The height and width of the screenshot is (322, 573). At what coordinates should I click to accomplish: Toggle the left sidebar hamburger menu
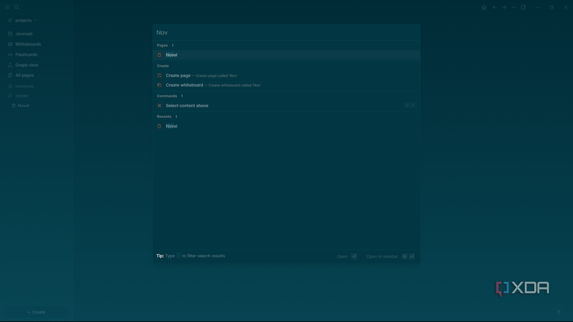[7, 7]
